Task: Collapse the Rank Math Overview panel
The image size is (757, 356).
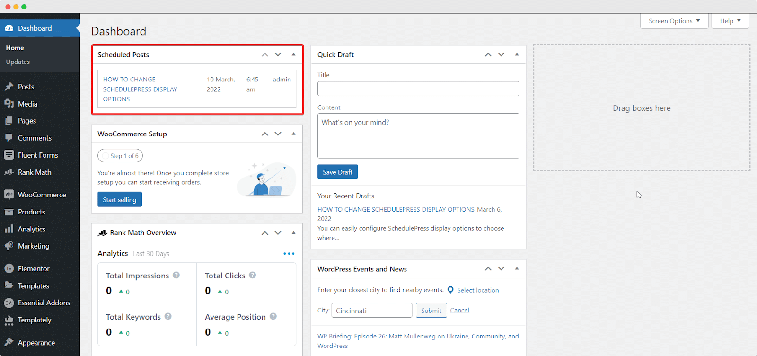Action: [294, 232]
